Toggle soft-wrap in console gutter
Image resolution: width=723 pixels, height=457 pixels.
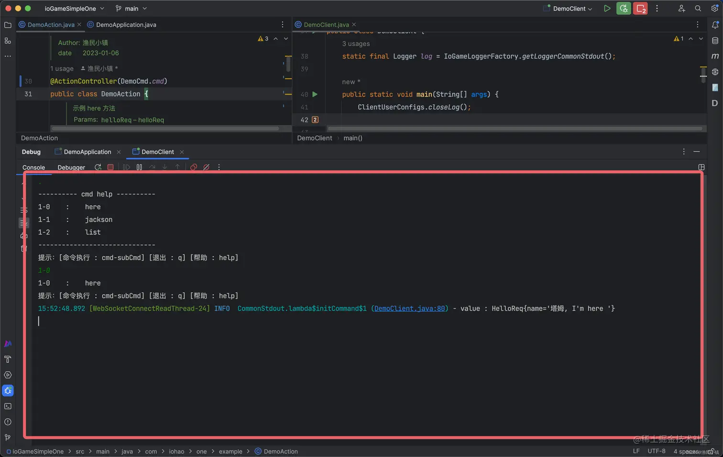(24, 210)
